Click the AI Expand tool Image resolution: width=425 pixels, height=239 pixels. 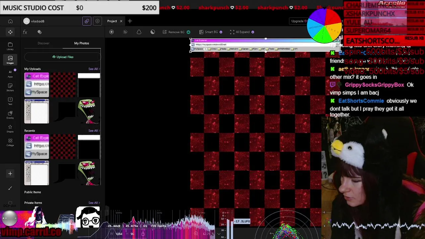pyautogui.click(x=242, y=32)
